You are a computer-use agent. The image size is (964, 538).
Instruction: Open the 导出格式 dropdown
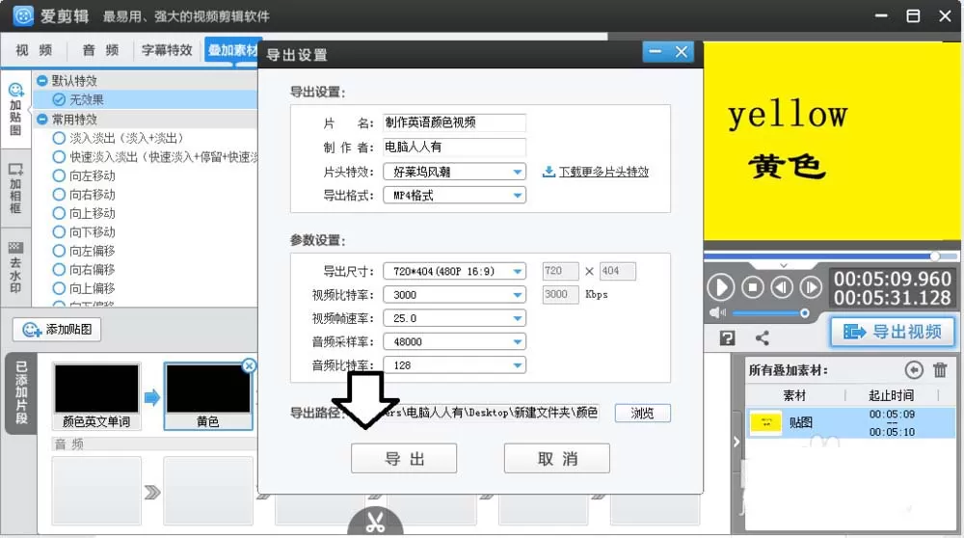pyautogui.click(x=454, y=196)
